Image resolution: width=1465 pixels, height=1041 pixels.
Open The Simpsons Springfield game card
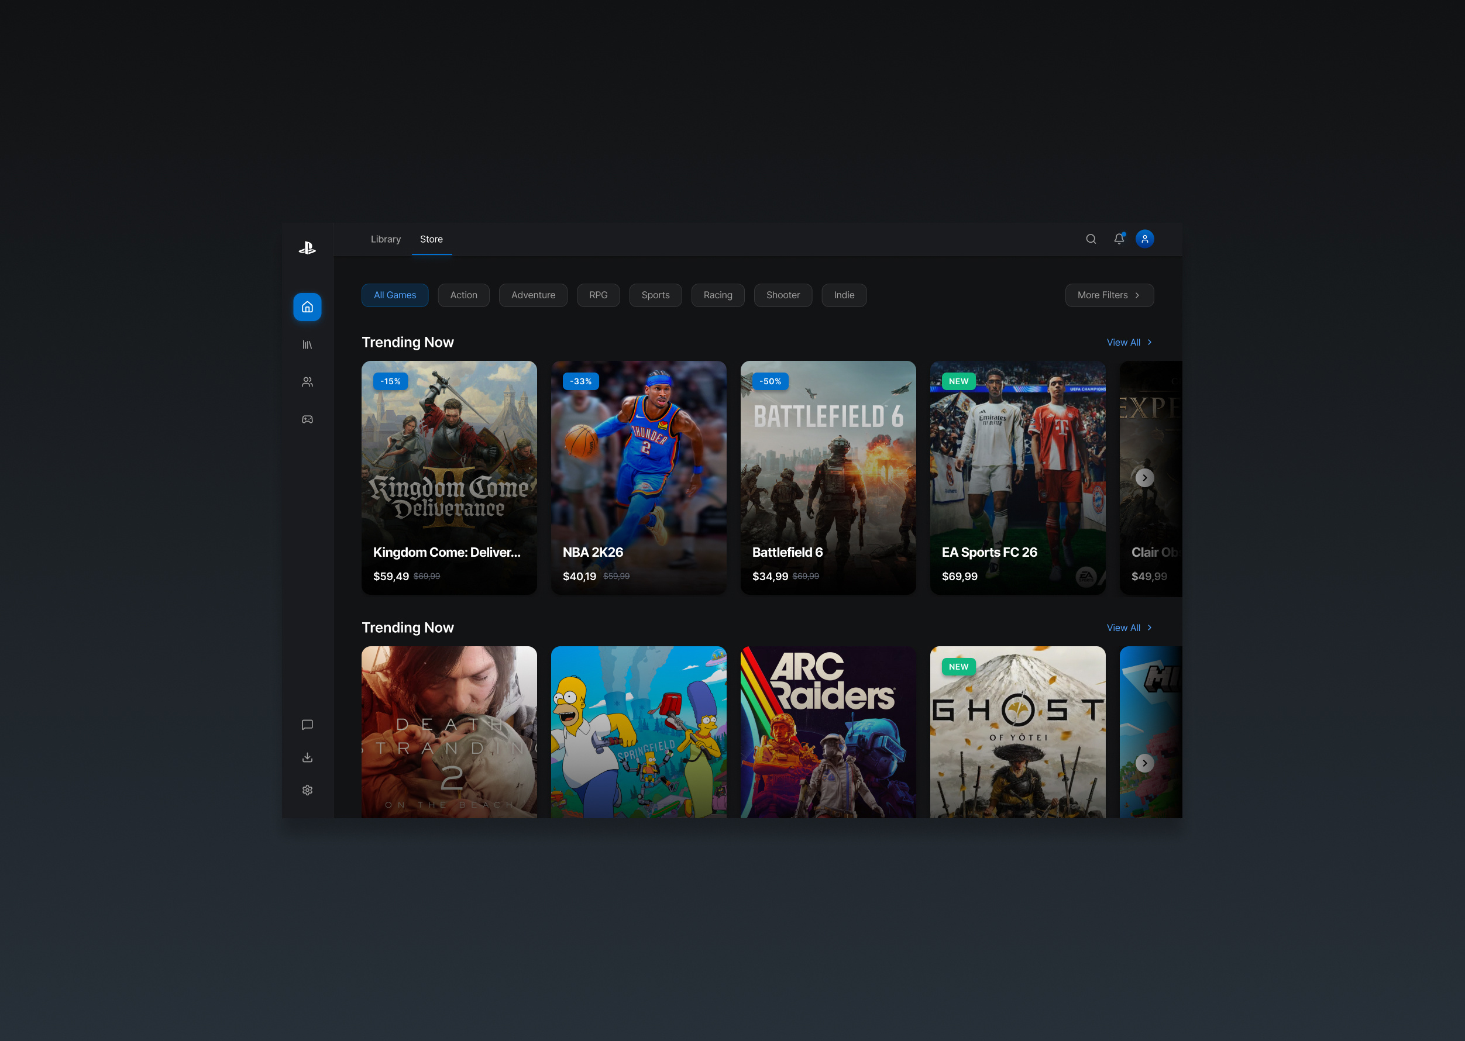638,732
